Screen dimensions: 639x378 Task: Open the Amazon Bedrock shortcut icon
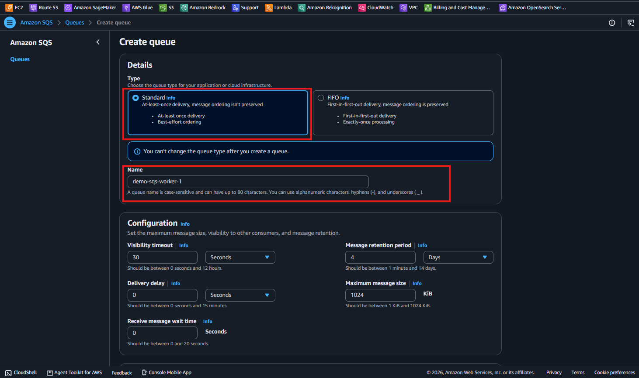[184, 7]
